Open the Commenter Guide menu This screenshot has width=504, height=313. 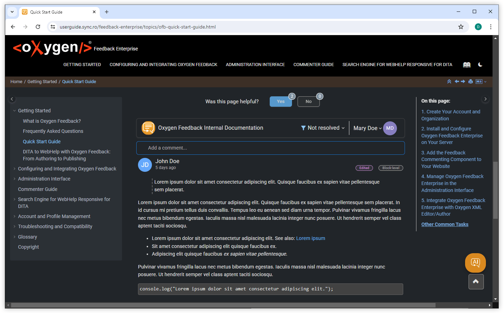[314, 65]
